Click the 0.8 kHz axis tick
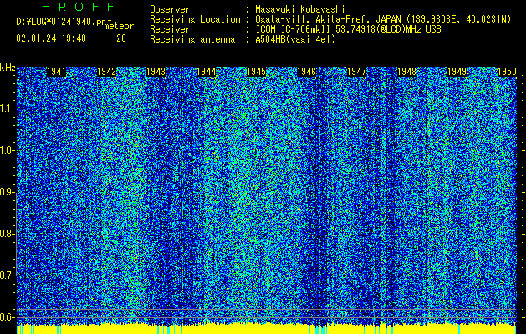The image size is (526, 334). coord(8,234)
